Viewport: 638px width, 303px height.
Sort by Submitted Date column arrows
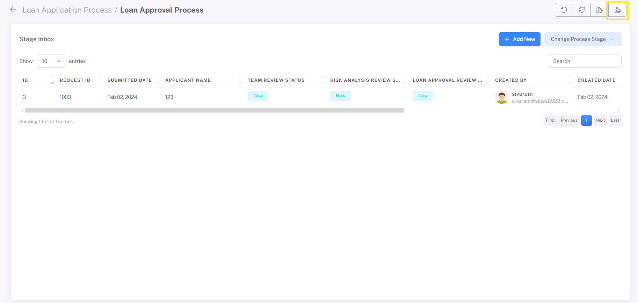click(158, 80)
